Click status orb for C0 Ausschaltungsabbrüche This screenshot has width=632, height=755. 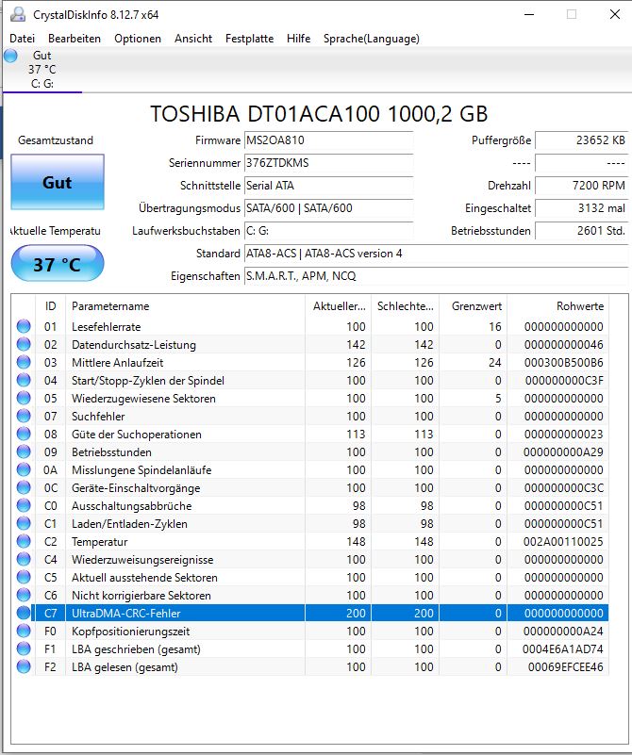(x=24, y=505)
